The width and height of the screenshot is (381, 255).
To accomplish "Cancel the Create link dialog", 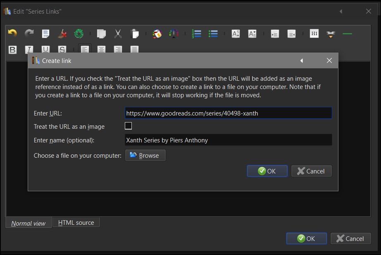I will pyautogui.click(x=312, y=171).
